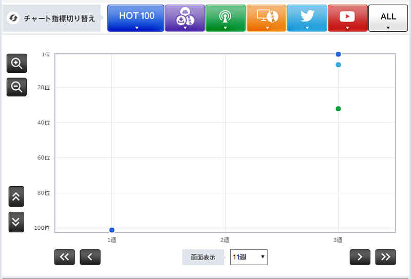The image size is (411, 279).
Task: Click the zoom in magnifier icon
Action: (16, 63)
